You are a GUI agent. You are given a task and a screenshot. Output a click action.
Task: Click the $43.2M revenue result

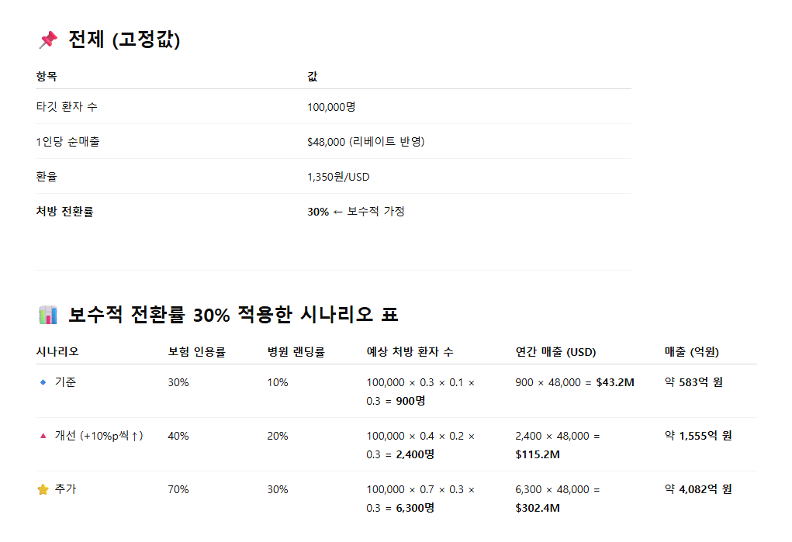[615, 382]
